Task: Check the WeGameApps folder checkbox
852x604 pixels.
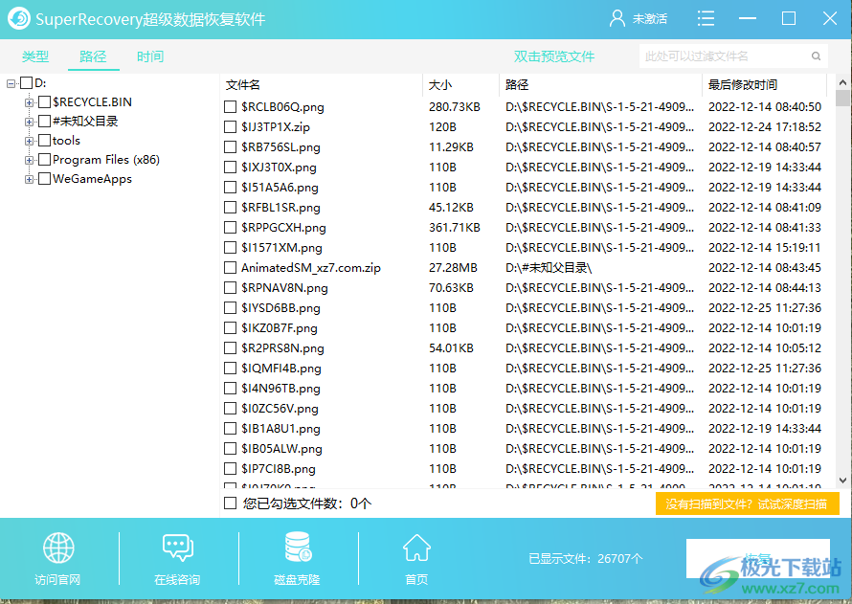Action: click(x=45, y=179)
